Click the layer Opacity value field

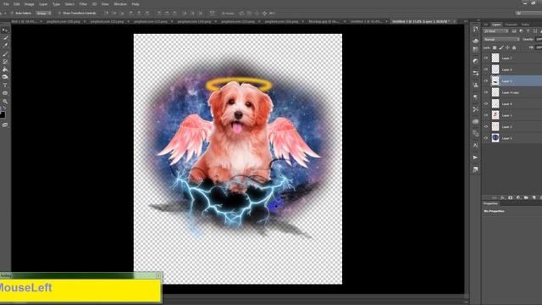click(539, 40)
